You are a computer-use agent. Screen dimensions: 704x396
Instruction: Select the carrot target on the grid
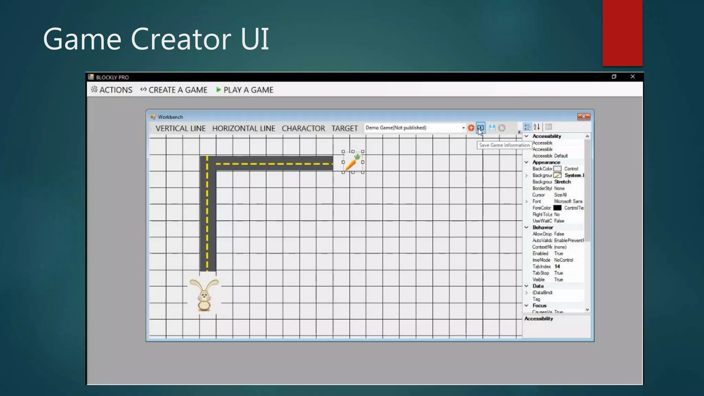point(353,162)
